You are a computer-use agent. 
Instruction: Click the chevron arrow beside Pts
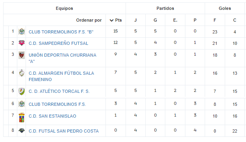pos(111,20)
